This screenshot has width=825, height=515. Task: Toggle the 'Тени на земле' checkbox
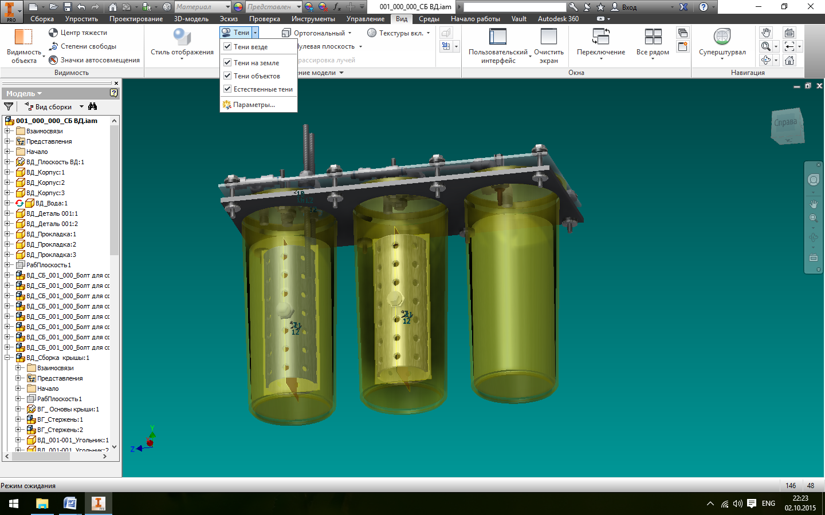[227, 62]
